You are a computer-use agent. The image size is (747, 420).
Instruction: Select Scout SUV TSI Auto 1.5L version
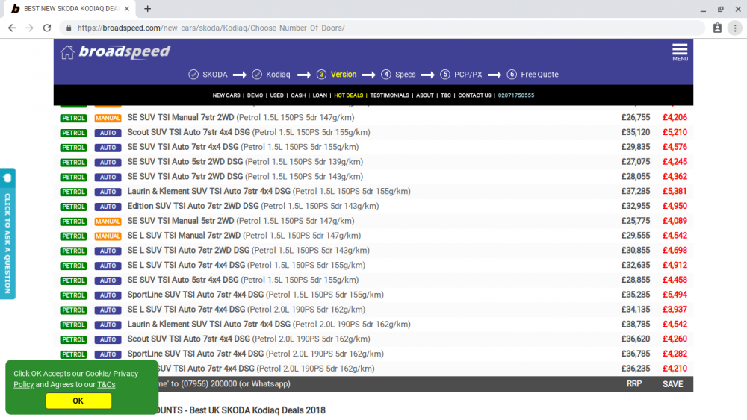[x=249, y=132]
